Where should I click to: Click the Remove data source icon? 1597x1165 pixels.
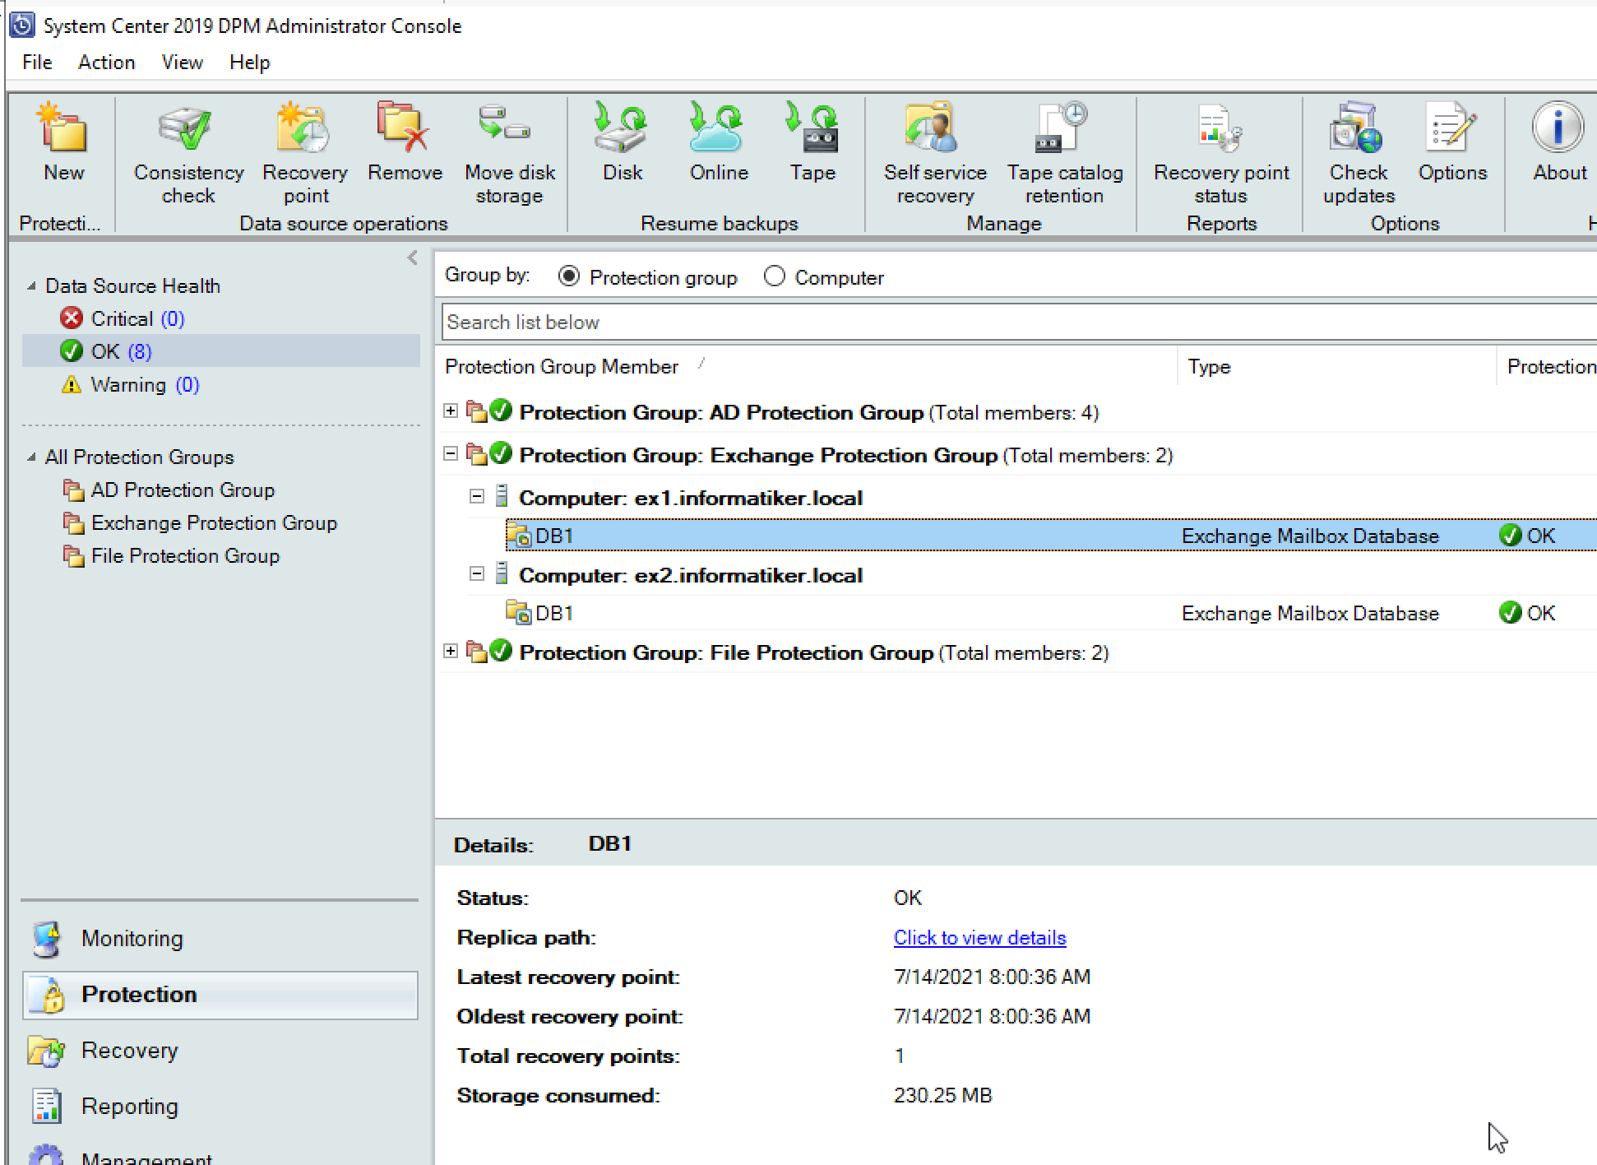(404, 128)
